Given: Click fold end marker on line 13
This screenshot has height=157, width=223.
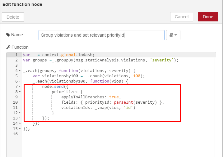Looking at the screenshot, I should [x=20, y=118].
